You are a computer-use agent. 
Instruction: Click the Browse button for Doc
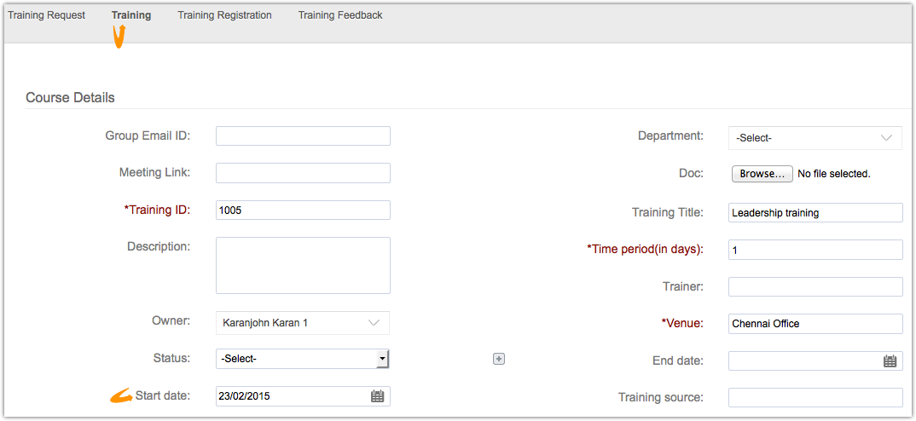click(x=762, y=174)
